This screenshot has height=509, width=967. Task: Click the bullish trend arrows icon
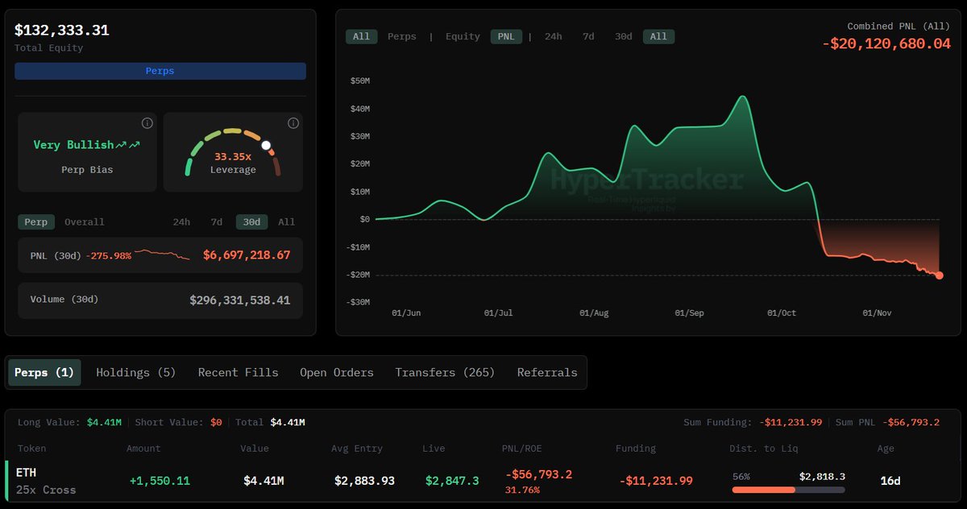[127, 145]
